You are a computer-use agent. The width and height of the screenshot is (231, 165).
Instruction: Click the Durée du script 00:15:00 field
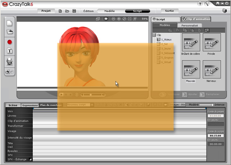click(x=216, y=136)
